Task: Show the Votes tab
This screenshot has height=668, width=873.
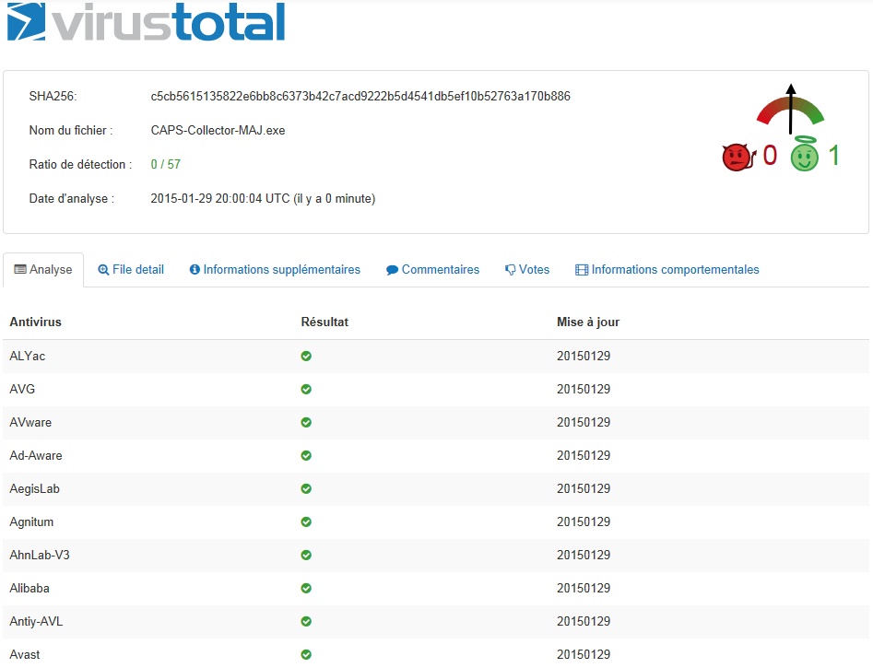Action: pos(527,270)
